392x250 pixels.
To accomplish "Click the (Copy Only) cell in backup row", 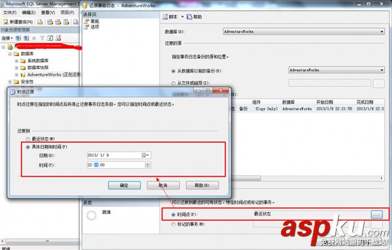I will tap(267, 109).
